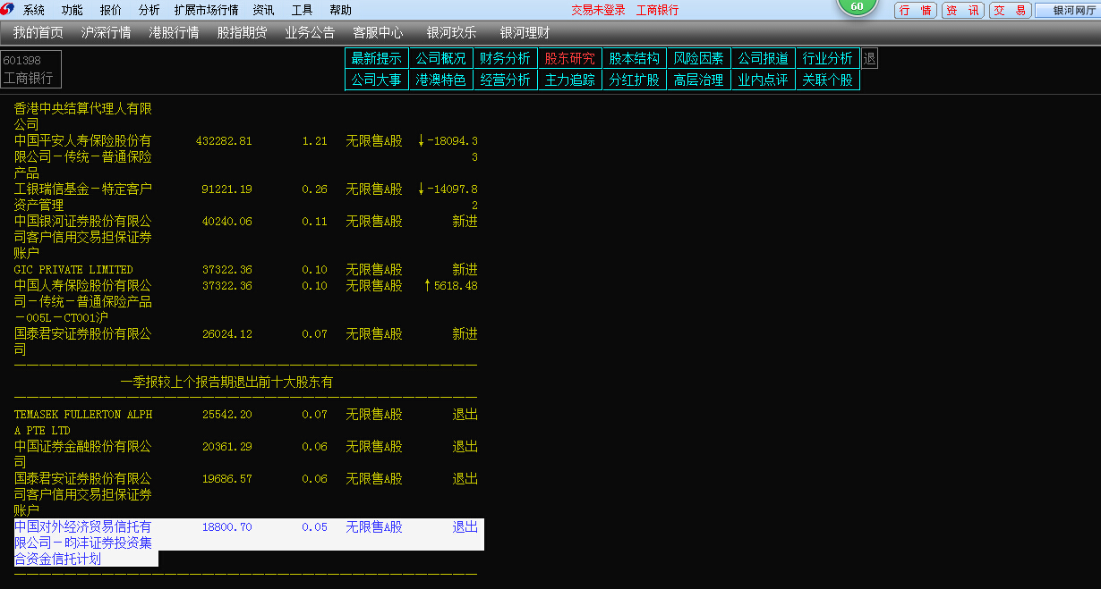Image resolution: width=1101 pixels, height=589 pixels.
Task: Click the holding value 91221.19
Action: click(227, 189)
